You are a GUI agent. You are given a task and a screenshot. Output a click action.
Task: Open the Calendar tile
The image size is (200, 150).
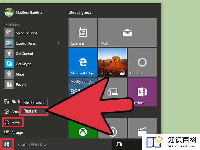83,32
